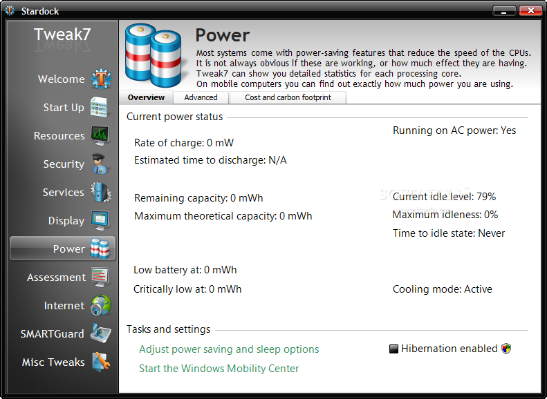The height and width of the screenshot is (399, 547).
Task: Click the Start Up checklist icon
Action: point(99,107)
